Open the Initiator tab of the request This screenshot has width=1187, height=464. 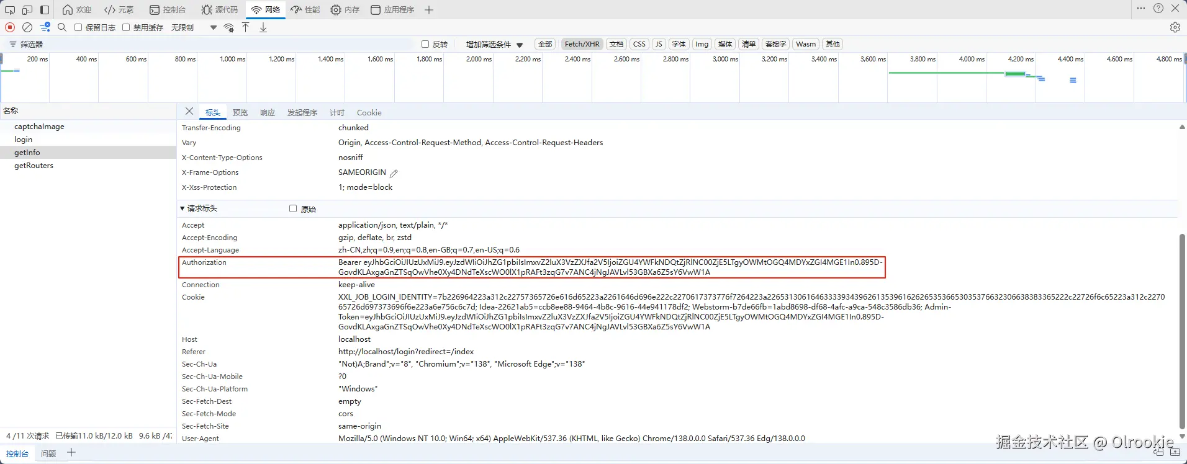302,113
